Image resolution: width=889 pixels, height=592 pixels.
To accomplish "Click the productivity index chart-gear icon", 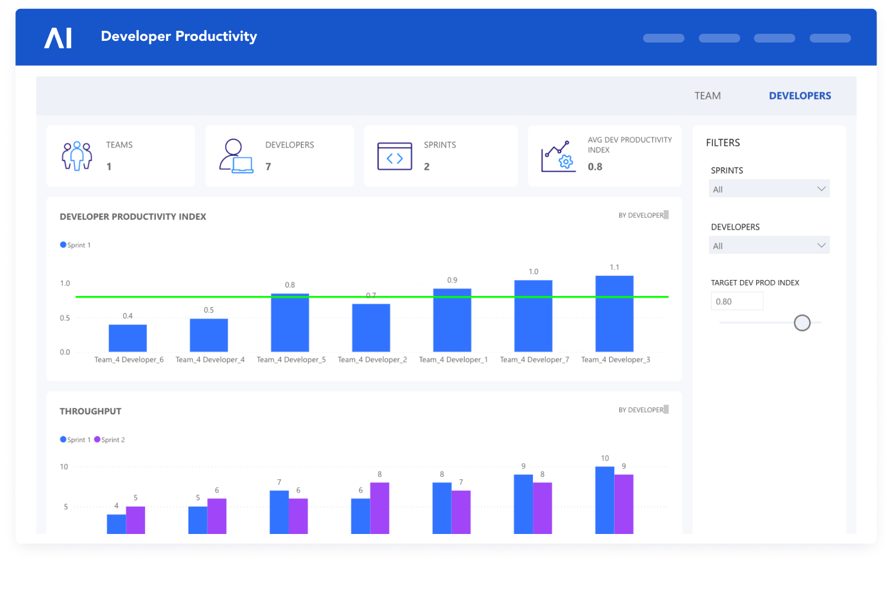I will pos(558,156).
